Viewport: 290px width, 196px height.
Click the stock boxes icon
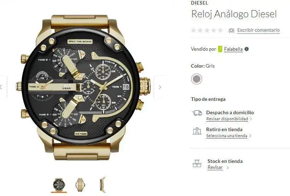coord(197,163)
